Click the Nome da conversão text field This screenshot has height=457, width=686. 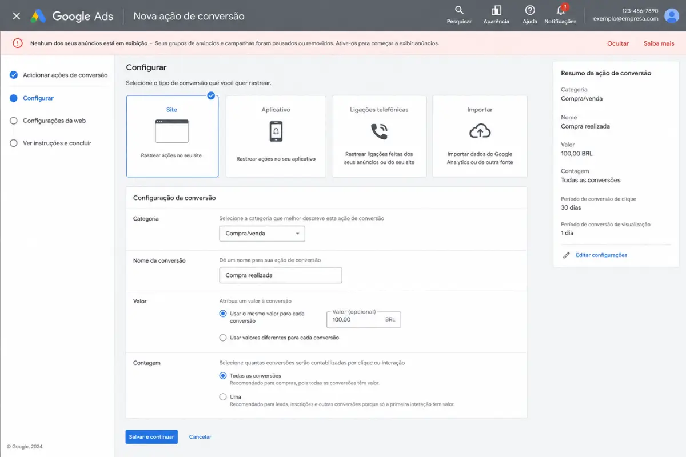pos(281,275)
